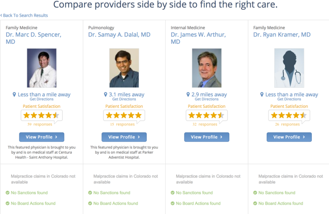This screenshot has height=214, width=329.
Task: Click the location pin beside 3.1 miles away
Action: click(x=105, y=95)
